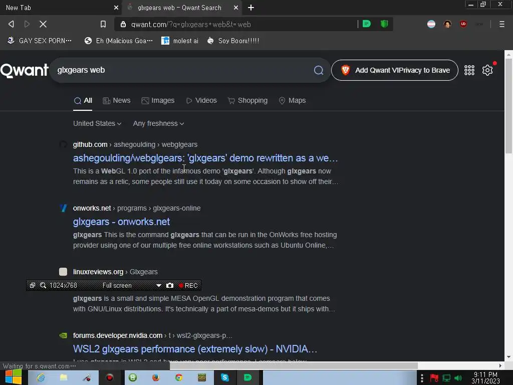Viewport: 513px width, 385px height.
Task: Select the All search tab
Action: click(x=83, y=100)
